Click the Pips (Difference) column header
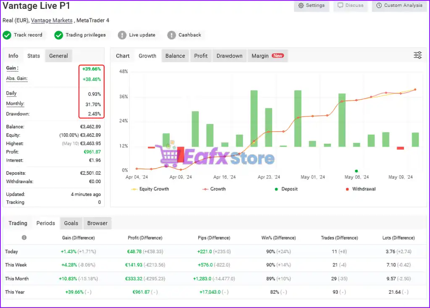The image size is (430, 308). click(x=214, y=238)
